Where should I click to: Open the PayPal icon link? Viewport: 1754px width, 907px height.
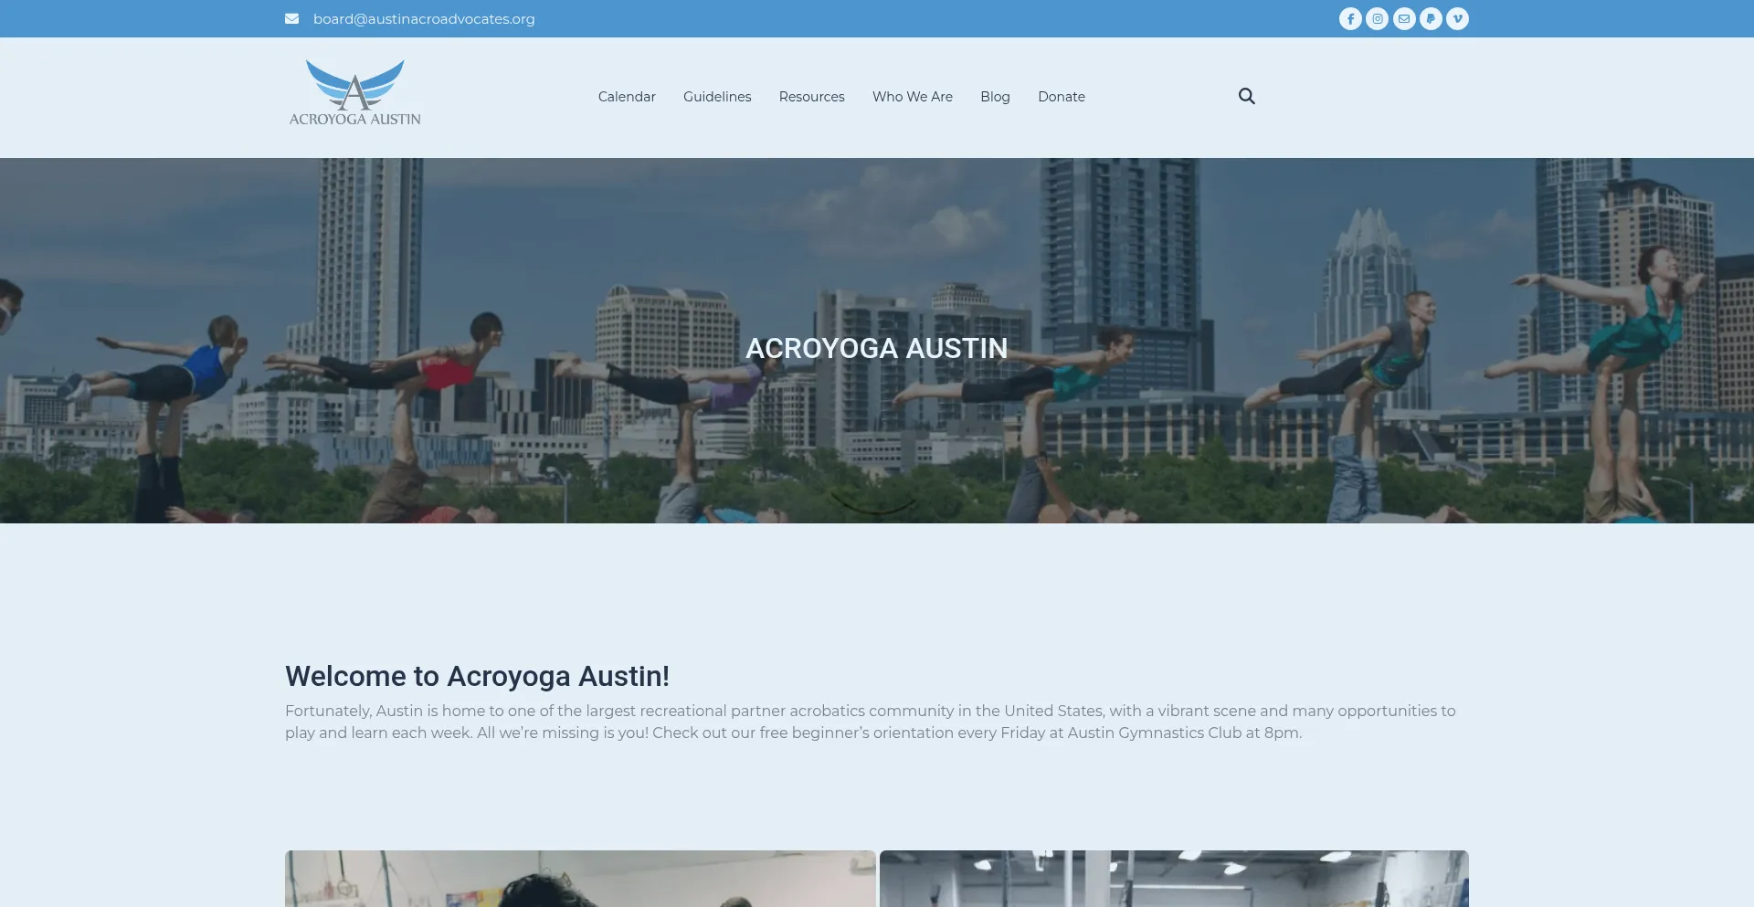(x=1431, y=19)
